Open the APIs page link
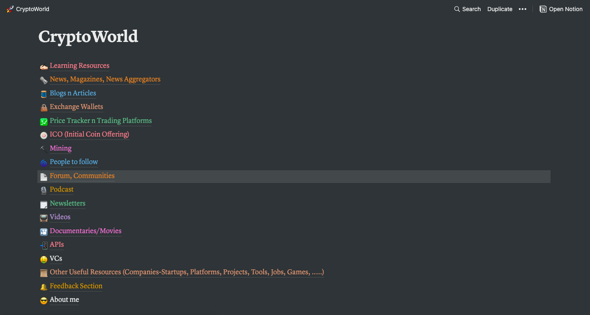 tap(57, 245)
